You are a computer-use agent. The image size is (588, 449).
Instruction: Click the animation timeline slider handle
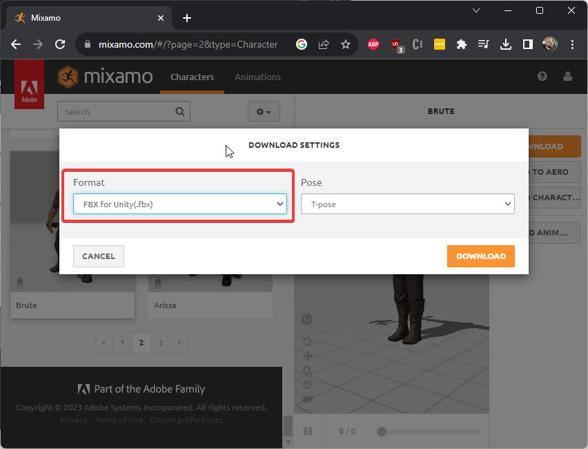(x=382, y=431)
